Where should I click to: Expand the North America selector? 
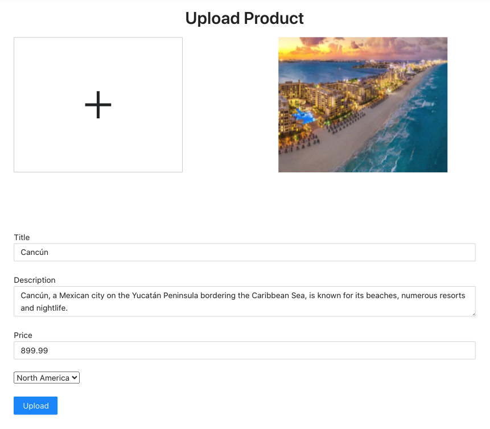click(x=46, y=377)
